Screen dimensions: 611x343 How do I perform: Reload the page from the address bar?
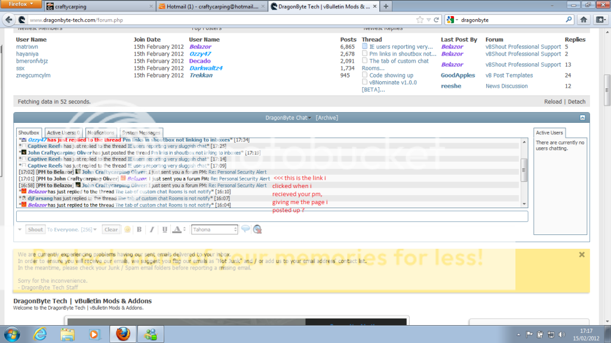click(437, 20)
